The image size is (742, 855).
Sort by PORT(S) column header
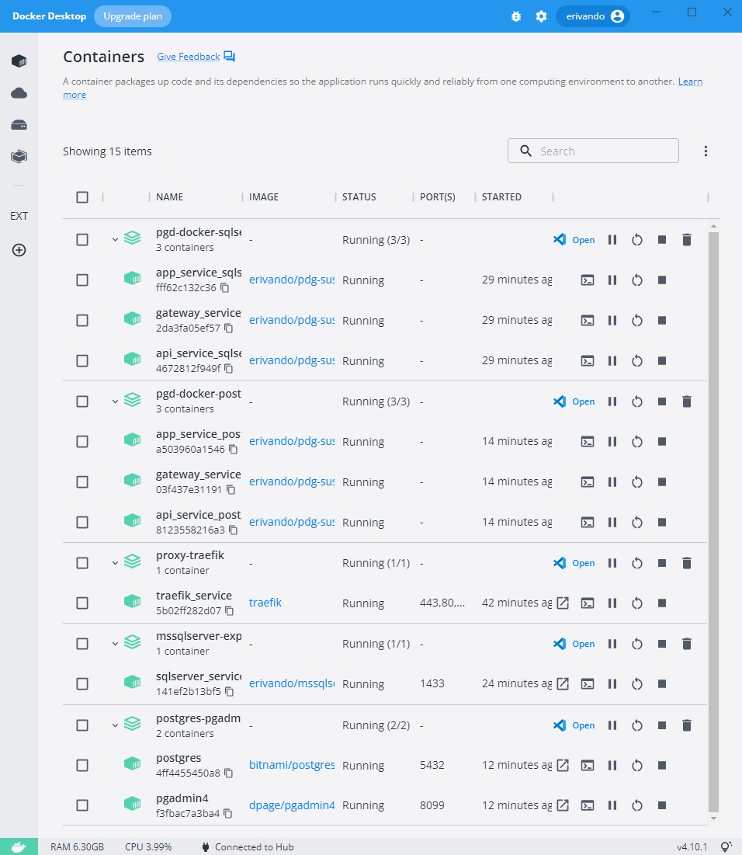437,196
